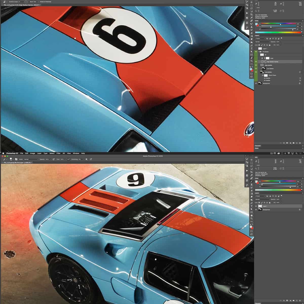Select the Clone Stamp tool in top window
This screenshot has width=304, height=304.
(252, 27)
